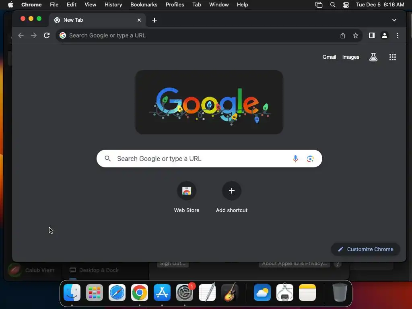Open Spotlight search in menu bar

333,5
